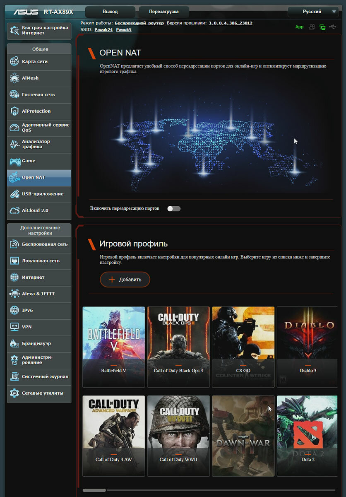This screenshot has width=346, height=497.
Task: Click the AiMesh sidebar icon
Action: 14,78
